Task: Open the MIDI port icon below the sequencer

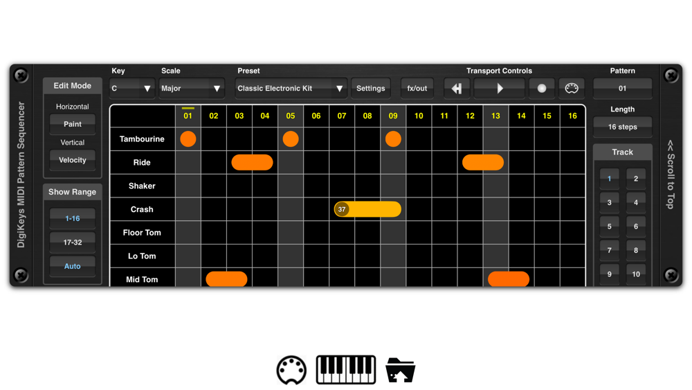Action: [291, 370]
